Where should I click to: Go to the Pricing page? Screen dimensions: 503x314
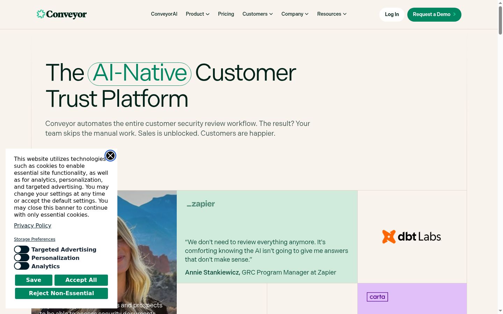coord(226,14)
